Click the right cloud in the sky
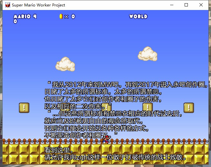This screenshot has width=211, height=167. [x=148, y=54]
